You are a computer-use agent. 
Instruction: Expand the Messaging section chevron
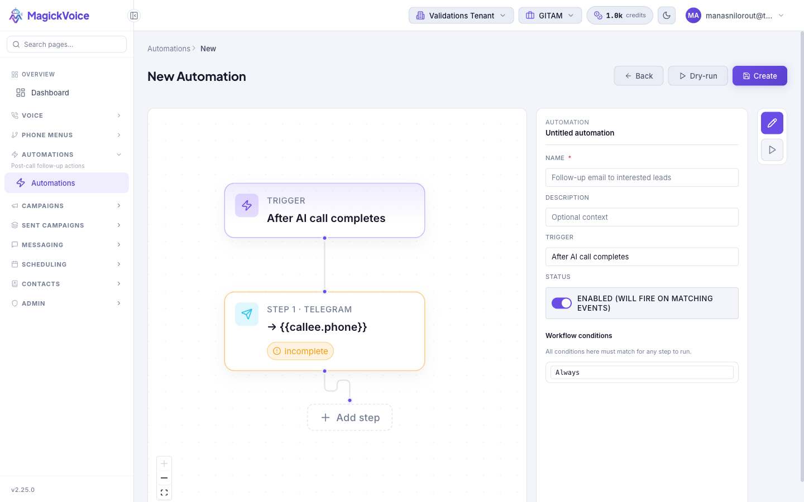point(119,245)
